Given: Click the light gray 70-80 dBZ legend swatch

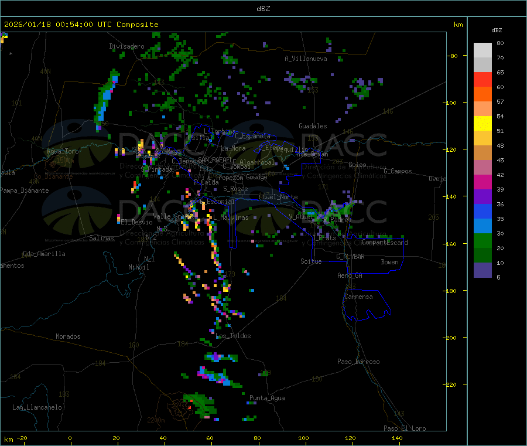Looking at the screenshot, I should [x=482, y=50].
